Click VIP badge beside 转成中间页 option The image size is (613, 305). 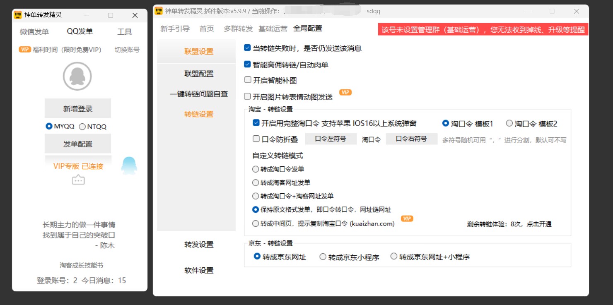407,218
